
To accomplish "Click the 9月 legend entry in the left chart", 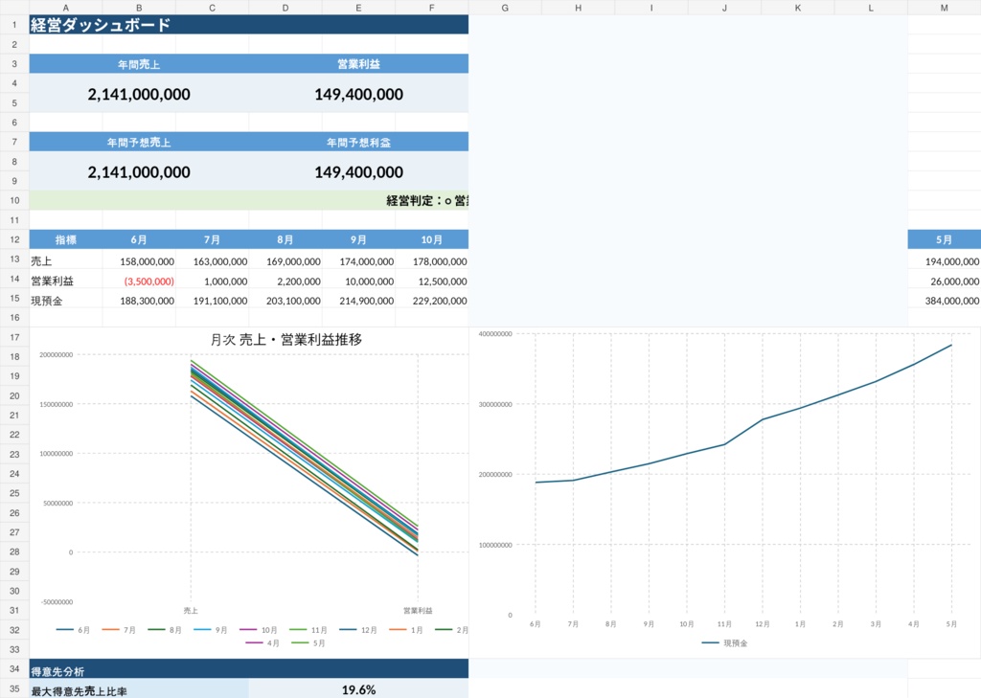I will (211, 630).
